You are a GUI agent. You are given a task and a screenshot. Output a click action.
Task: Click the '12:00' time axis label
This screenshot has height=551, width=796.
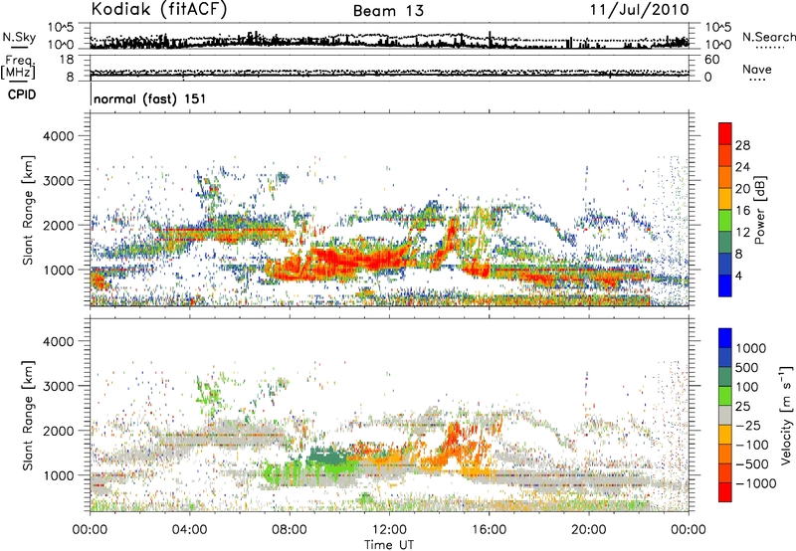click(389, 530)
